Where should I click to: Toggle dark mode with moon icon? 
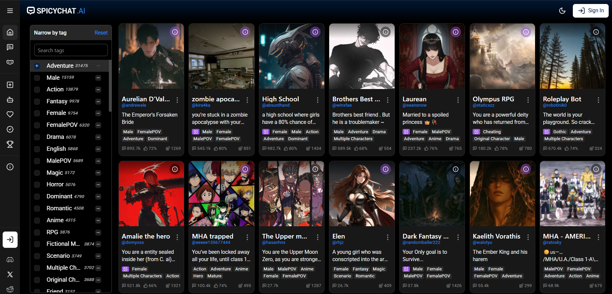pyautogui.click(x=562, y=11)
